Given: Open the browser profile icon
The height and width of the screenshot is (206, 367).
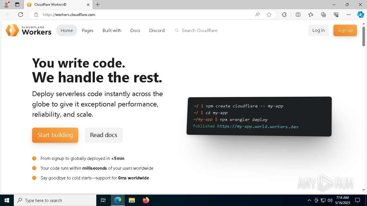Looking at the screenshot, I should coord(6,5).
